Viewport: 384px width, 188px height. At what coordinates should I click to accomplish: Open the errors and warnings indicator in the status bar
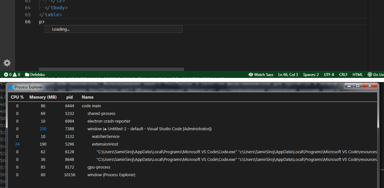click(12, 75)
